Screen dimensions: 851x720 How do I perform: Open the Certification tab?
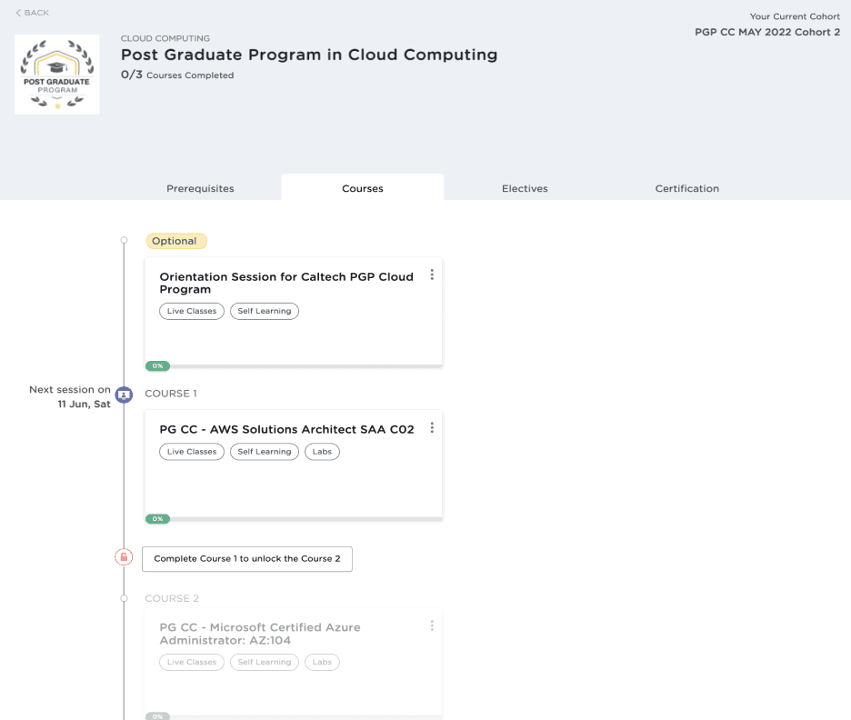[687, 188]
